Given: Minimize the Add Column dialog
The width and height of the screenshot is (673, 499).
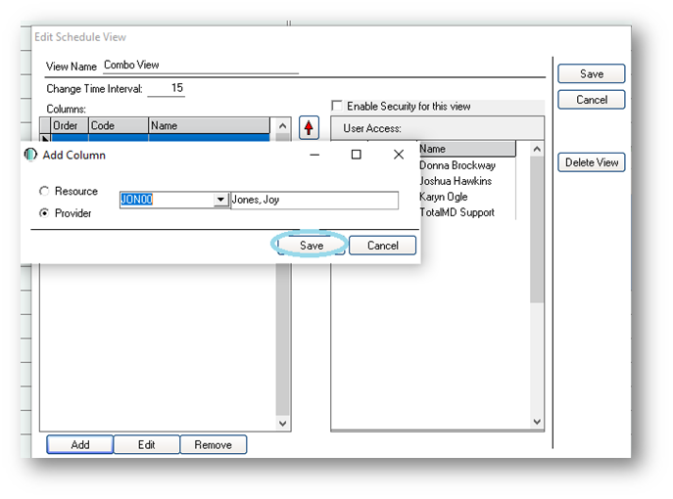Looking at the screenshot, I should pyautogui.click(x=314, y=155).
